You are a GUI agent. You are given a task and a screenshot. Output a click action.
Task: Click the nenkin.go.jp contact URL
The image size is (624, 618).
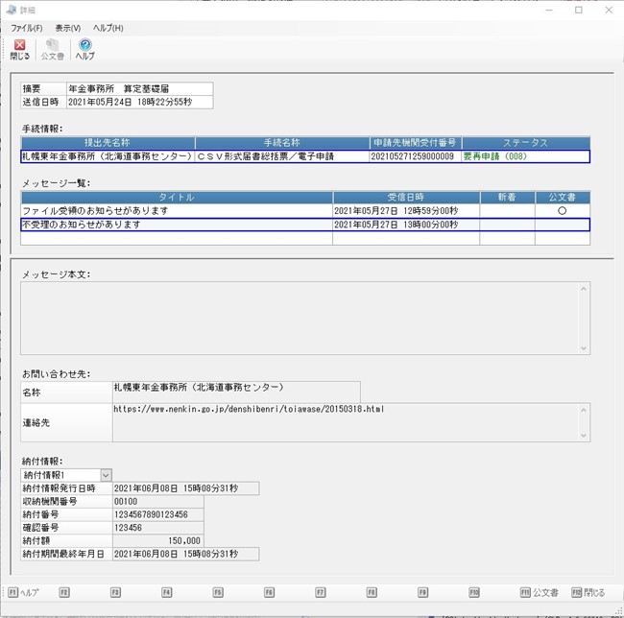click(x=249, y=409)
